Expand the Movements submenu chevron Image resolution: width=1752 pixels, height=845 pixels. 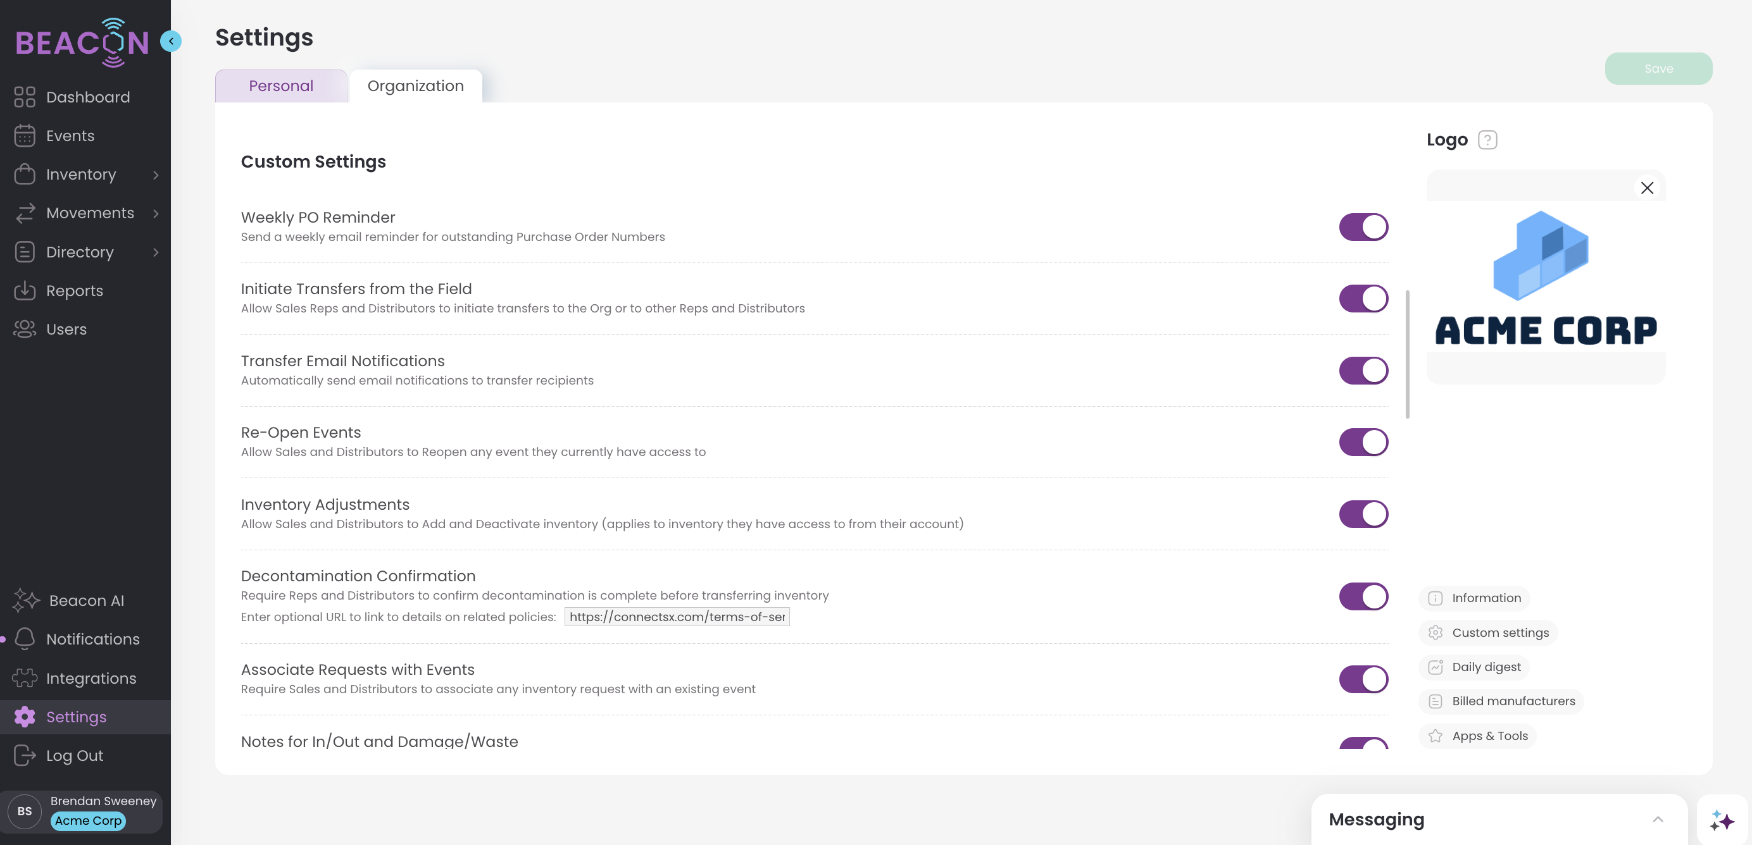[x=156, y=213]
